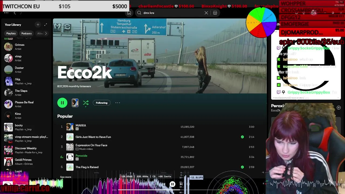
Task: Click Peroxide album cover thumbnail
Action: click(x=70, y=157)
